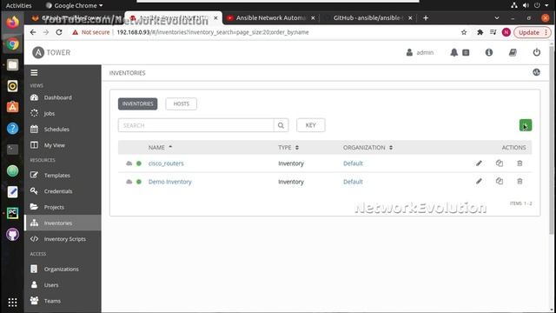
Task: Click the green add inventory button
Action: click(x=526, y=125)
